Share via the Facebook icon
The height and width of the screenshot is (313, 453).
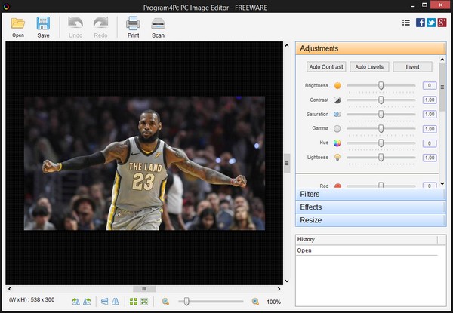[421, 23]
